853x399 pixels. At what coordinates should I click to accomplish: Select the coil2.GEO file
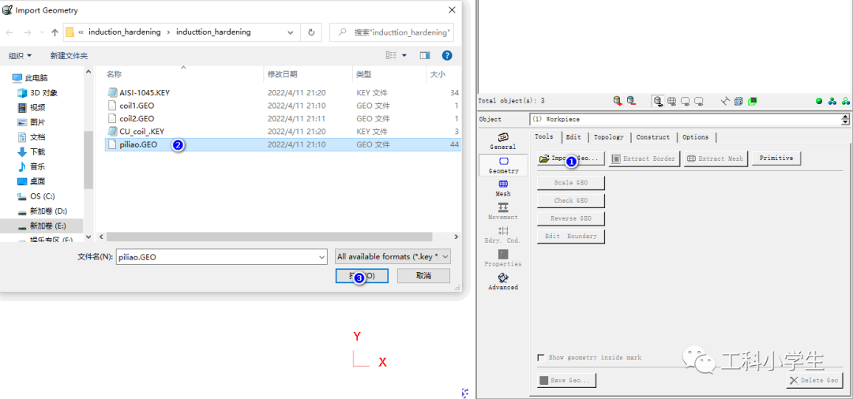coord(137,118)
